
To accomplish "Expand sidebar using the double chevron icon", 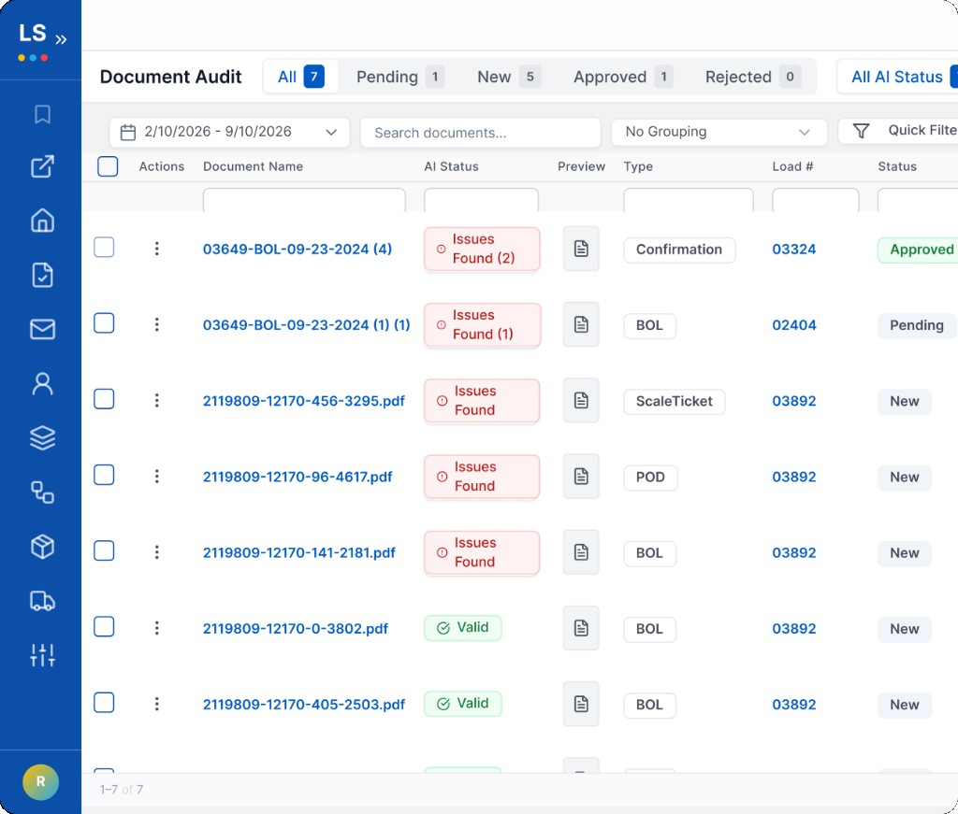I will (61, 40).
